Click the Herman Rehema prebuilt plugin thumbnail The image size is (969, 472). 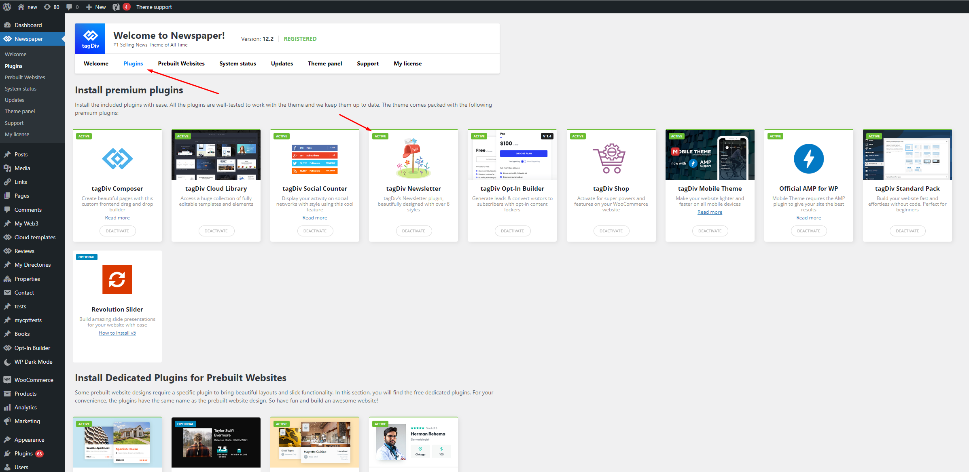coord(413,442)
